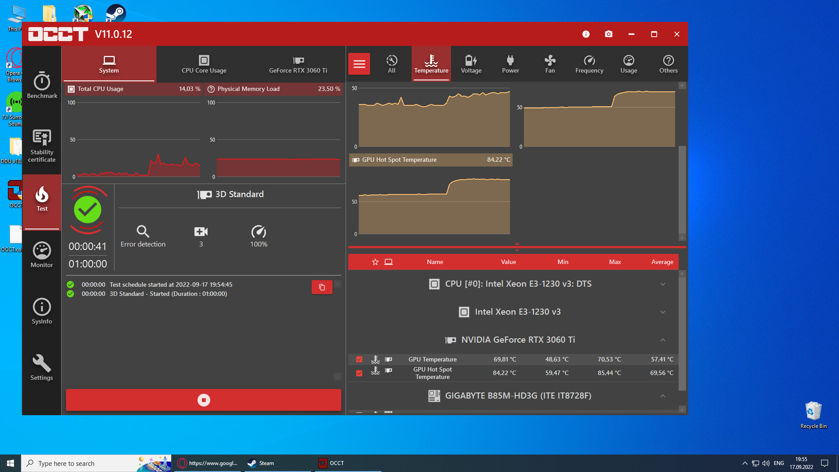Open the Settings wrench icon
The height and width of the screenshot is (472, 839).
[42, 368]
